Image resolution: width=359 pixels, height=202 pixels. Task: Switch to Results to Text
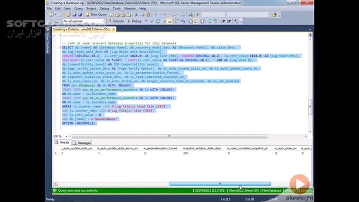tap(190, 21)
